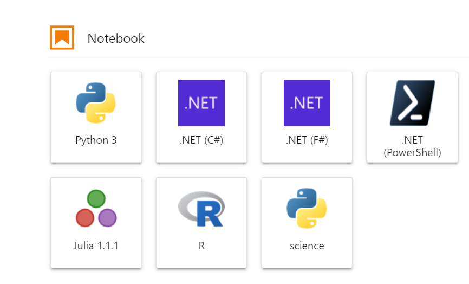Open a new R notebook
Viewport: 469px width, 284px height.
[201, 223]
